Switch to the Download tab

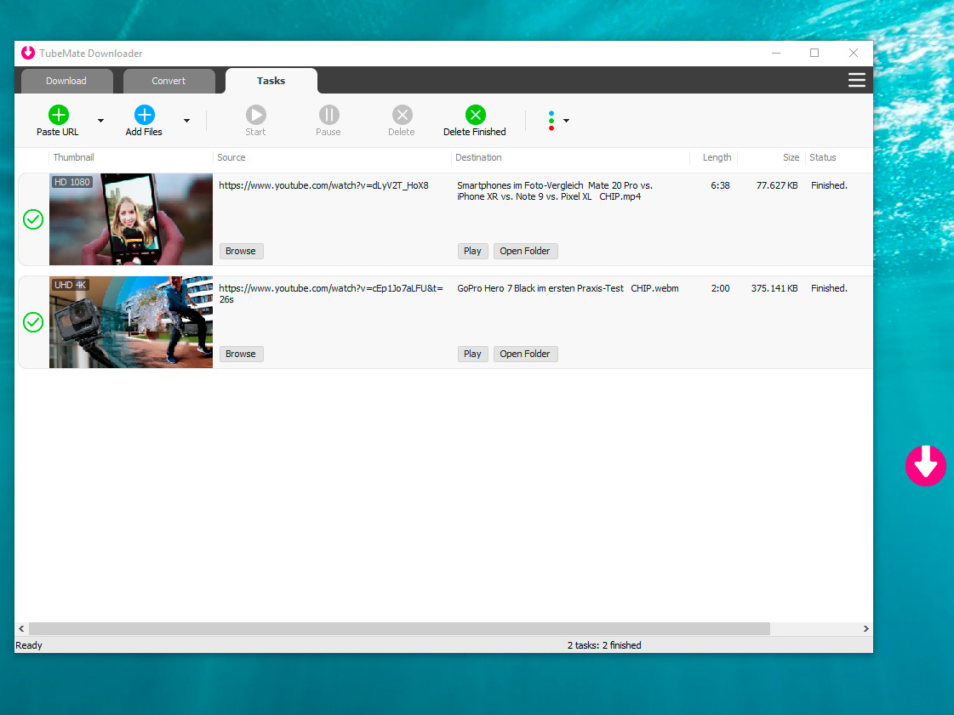[x=66, y=80]
